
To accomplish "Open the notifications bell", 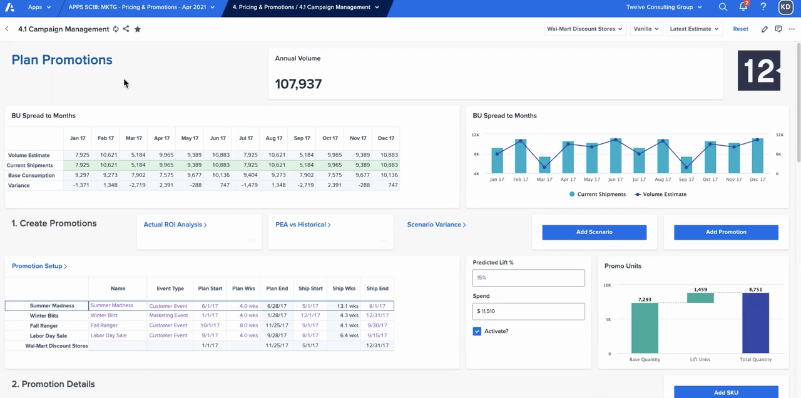I will [x=743, y=7].
